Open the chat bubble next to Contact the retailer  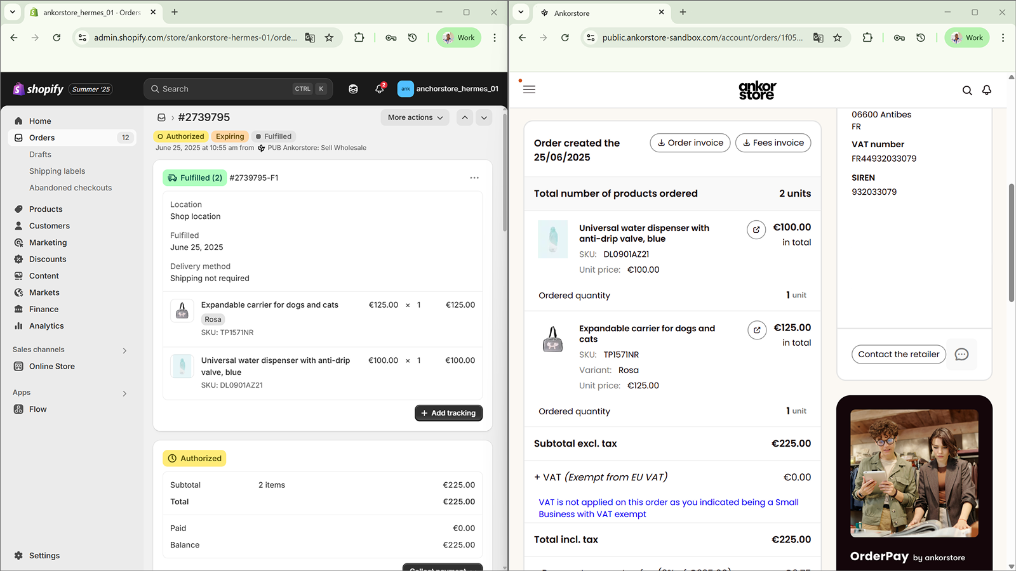pyautogui.click(x=961, y=354)
